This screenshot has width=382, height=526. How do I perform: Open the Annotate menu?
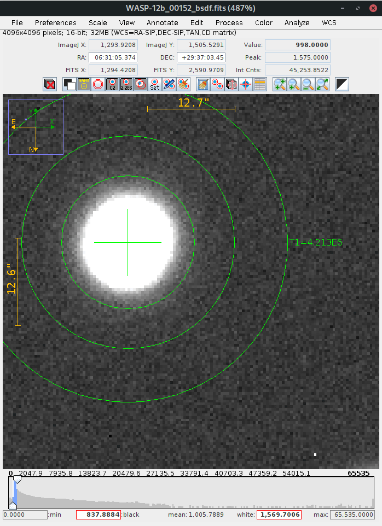tap(162, 22)
